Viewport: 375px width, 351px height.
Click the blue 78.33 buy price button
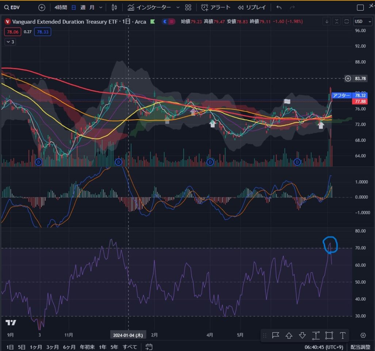tap(43, 32)
